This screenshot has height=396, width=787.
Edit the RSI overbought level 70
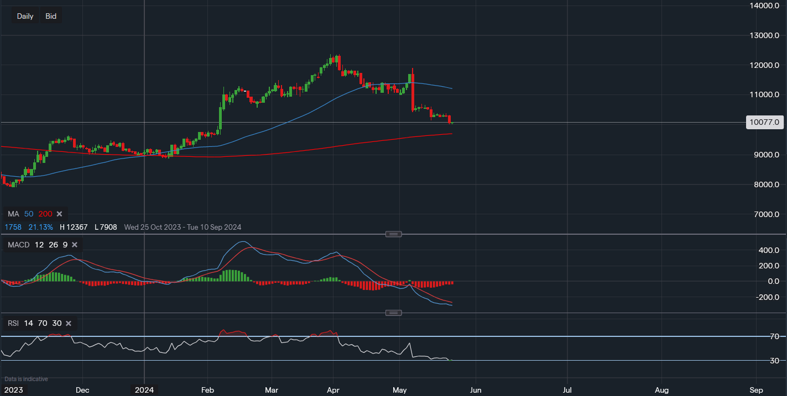pos(43,323)
